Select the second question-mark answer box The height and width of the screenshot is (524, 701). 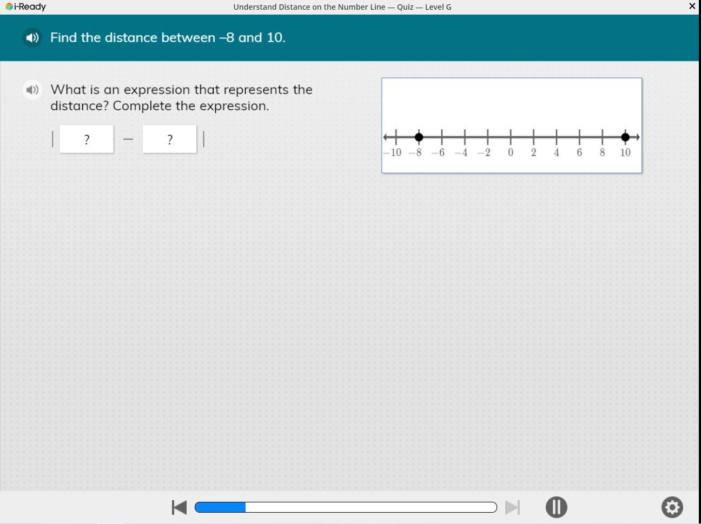click(x=170, y=140)
